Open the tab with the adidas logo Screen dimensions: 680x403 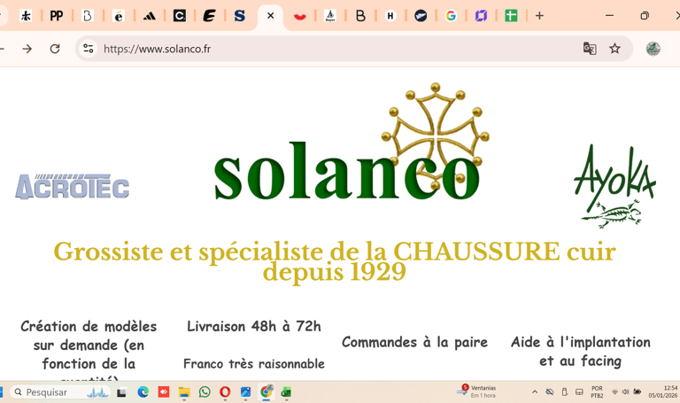click(149, 16)
